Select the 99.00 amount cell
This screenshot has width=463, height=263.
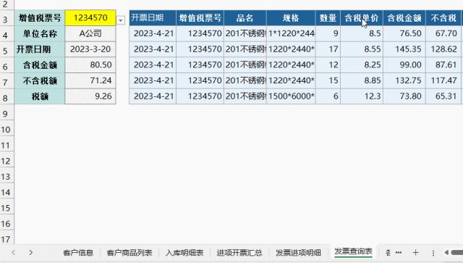click(404, 64)
